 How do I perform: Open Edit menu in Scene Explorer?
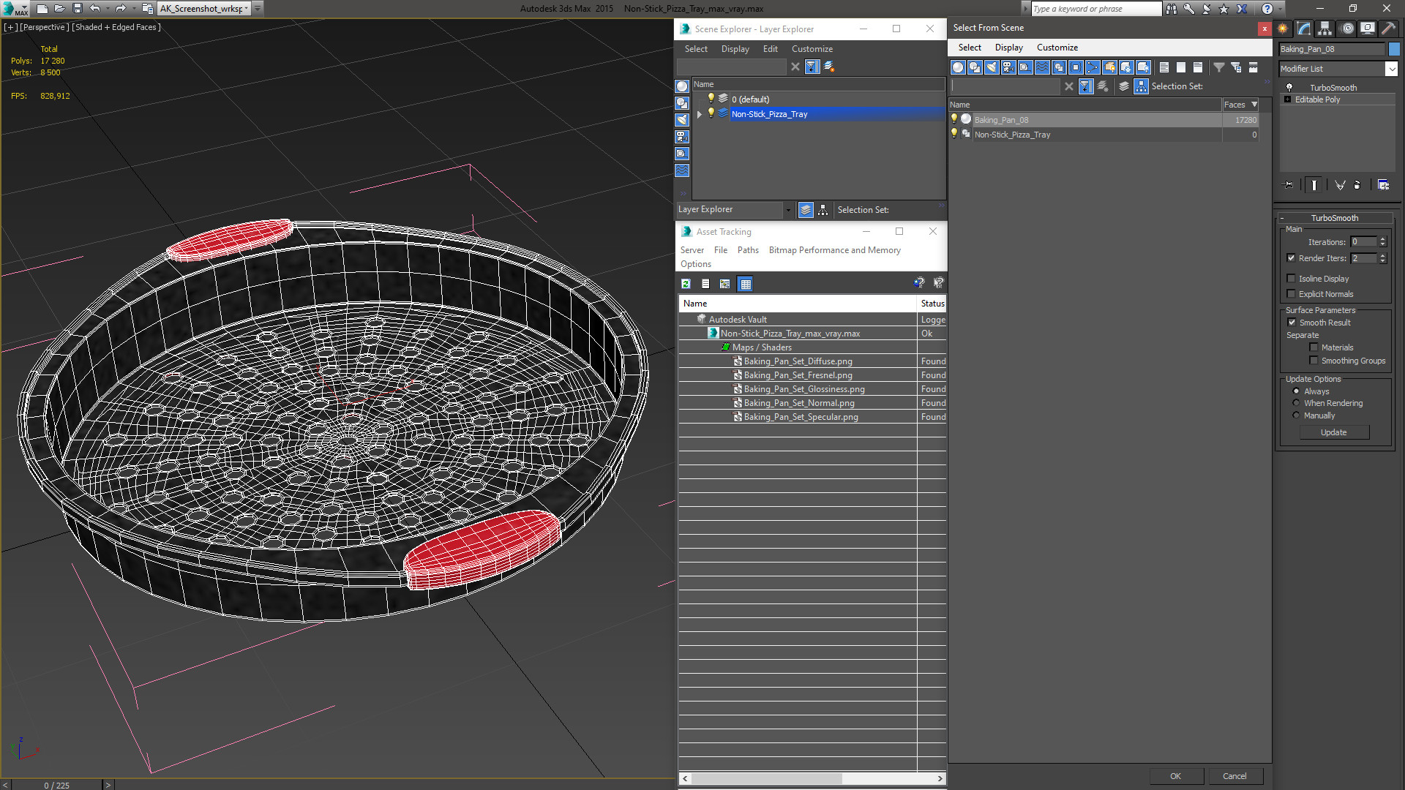(x=770, y=49)
